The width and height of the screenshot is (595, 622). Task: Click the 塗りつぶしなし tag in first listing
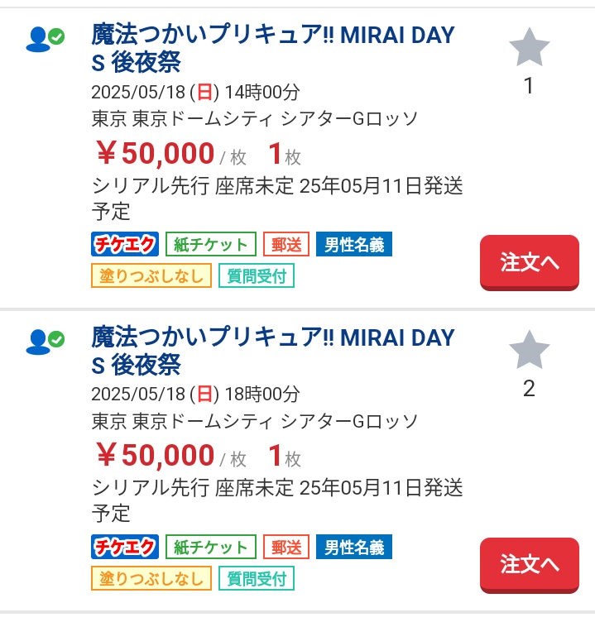click(151, 275)
